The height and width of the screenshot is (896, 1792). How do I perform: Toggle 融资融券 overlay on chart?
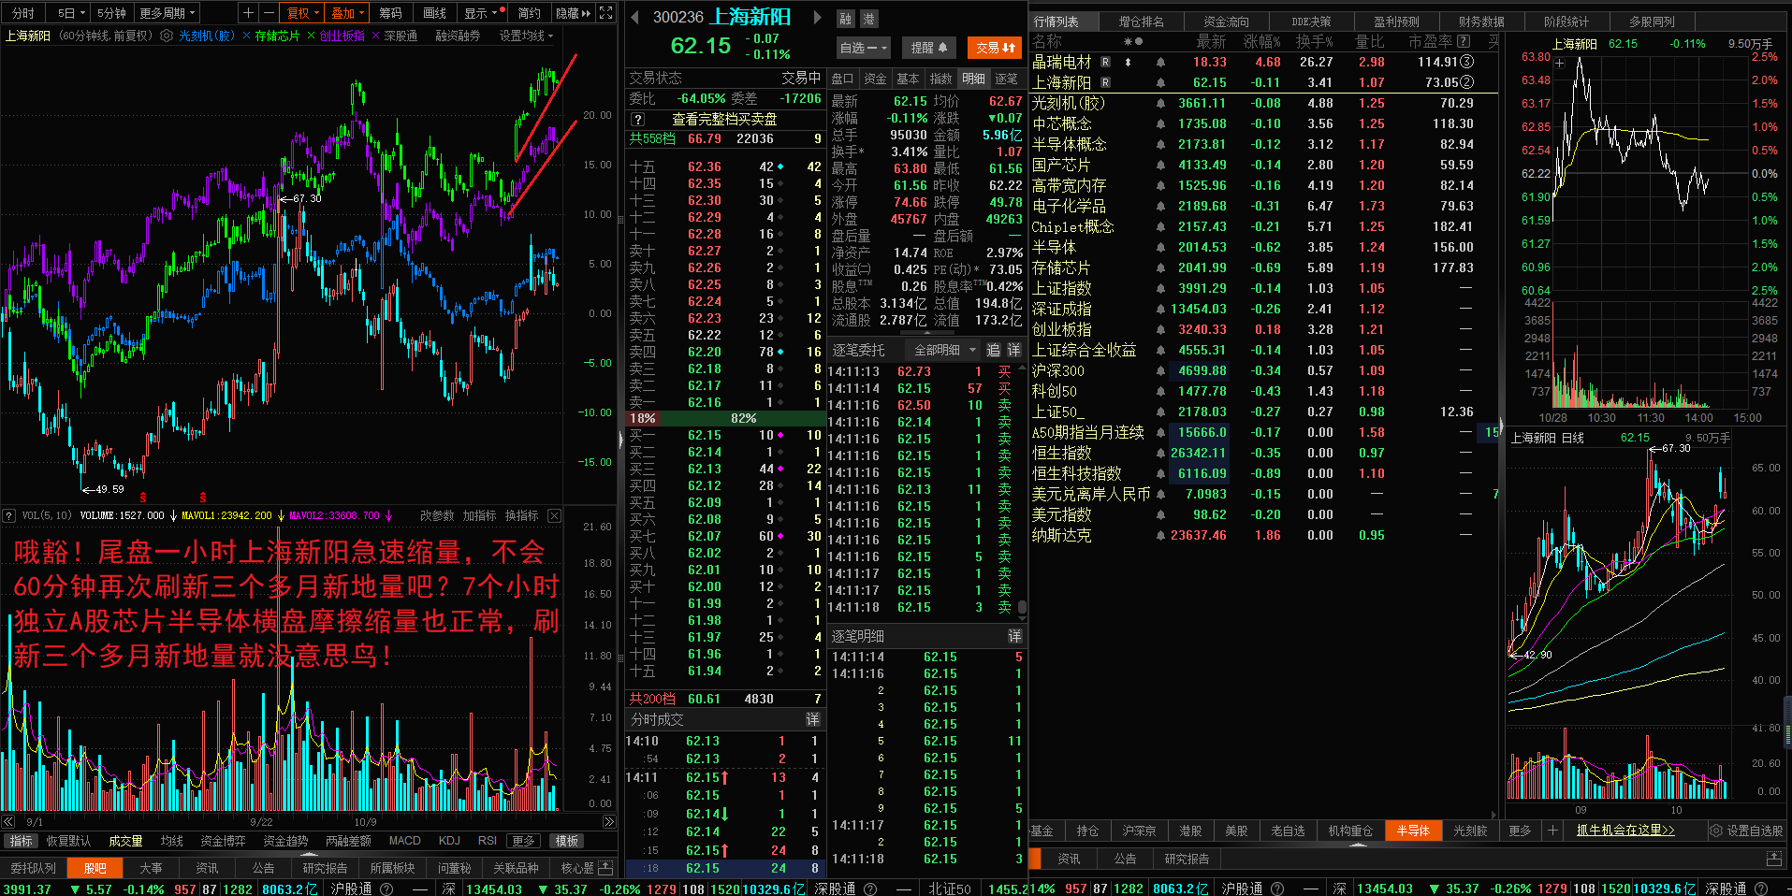point(458,36)
